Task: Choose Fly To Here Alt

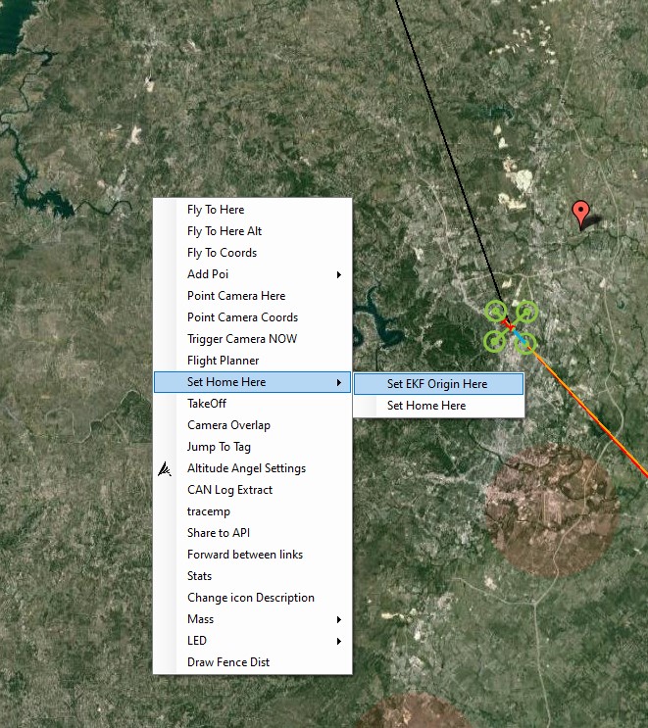Action: tap(224, 231)
